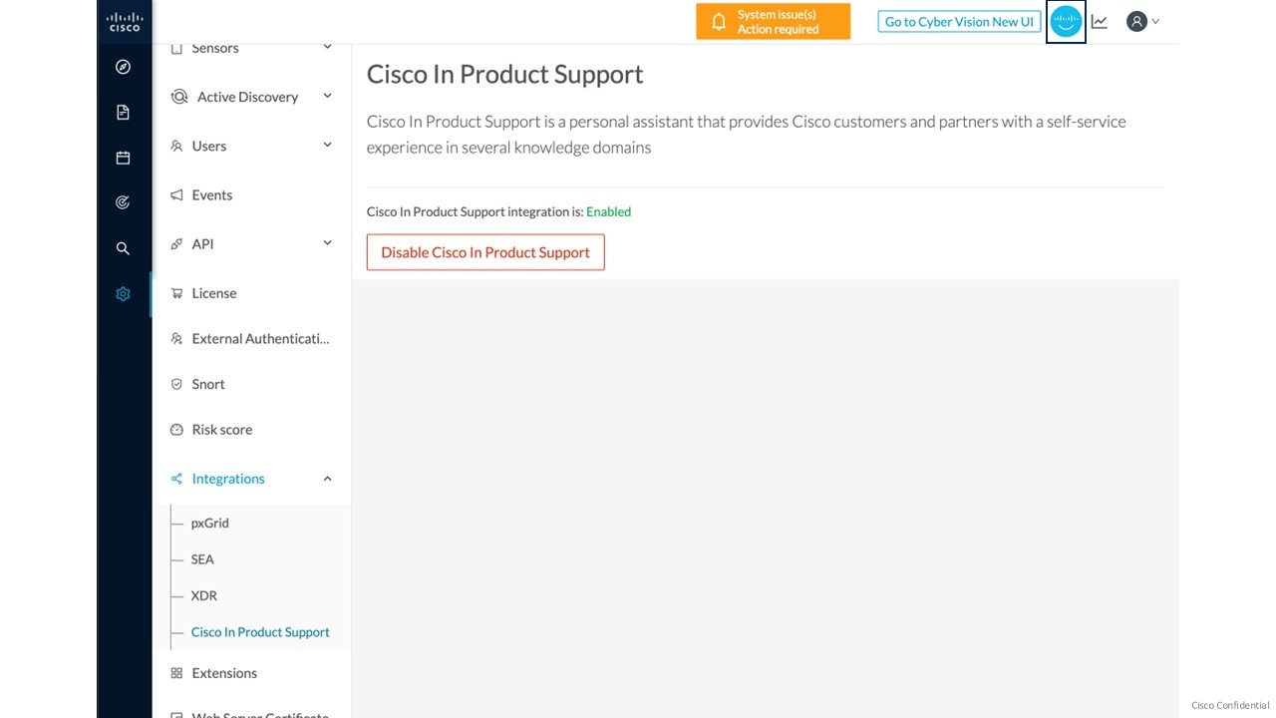Click Go to Cyber Vision New UI
This screenshot has height=718, width=1276.
coord(959,21)
